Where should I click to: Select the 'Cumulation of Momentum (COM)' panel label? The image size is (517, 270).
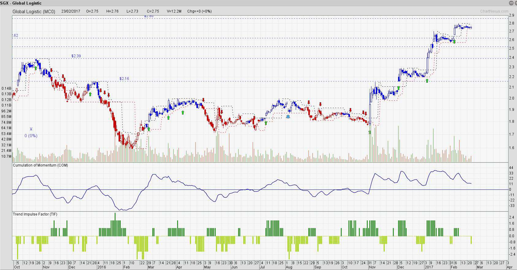[40, 165]
